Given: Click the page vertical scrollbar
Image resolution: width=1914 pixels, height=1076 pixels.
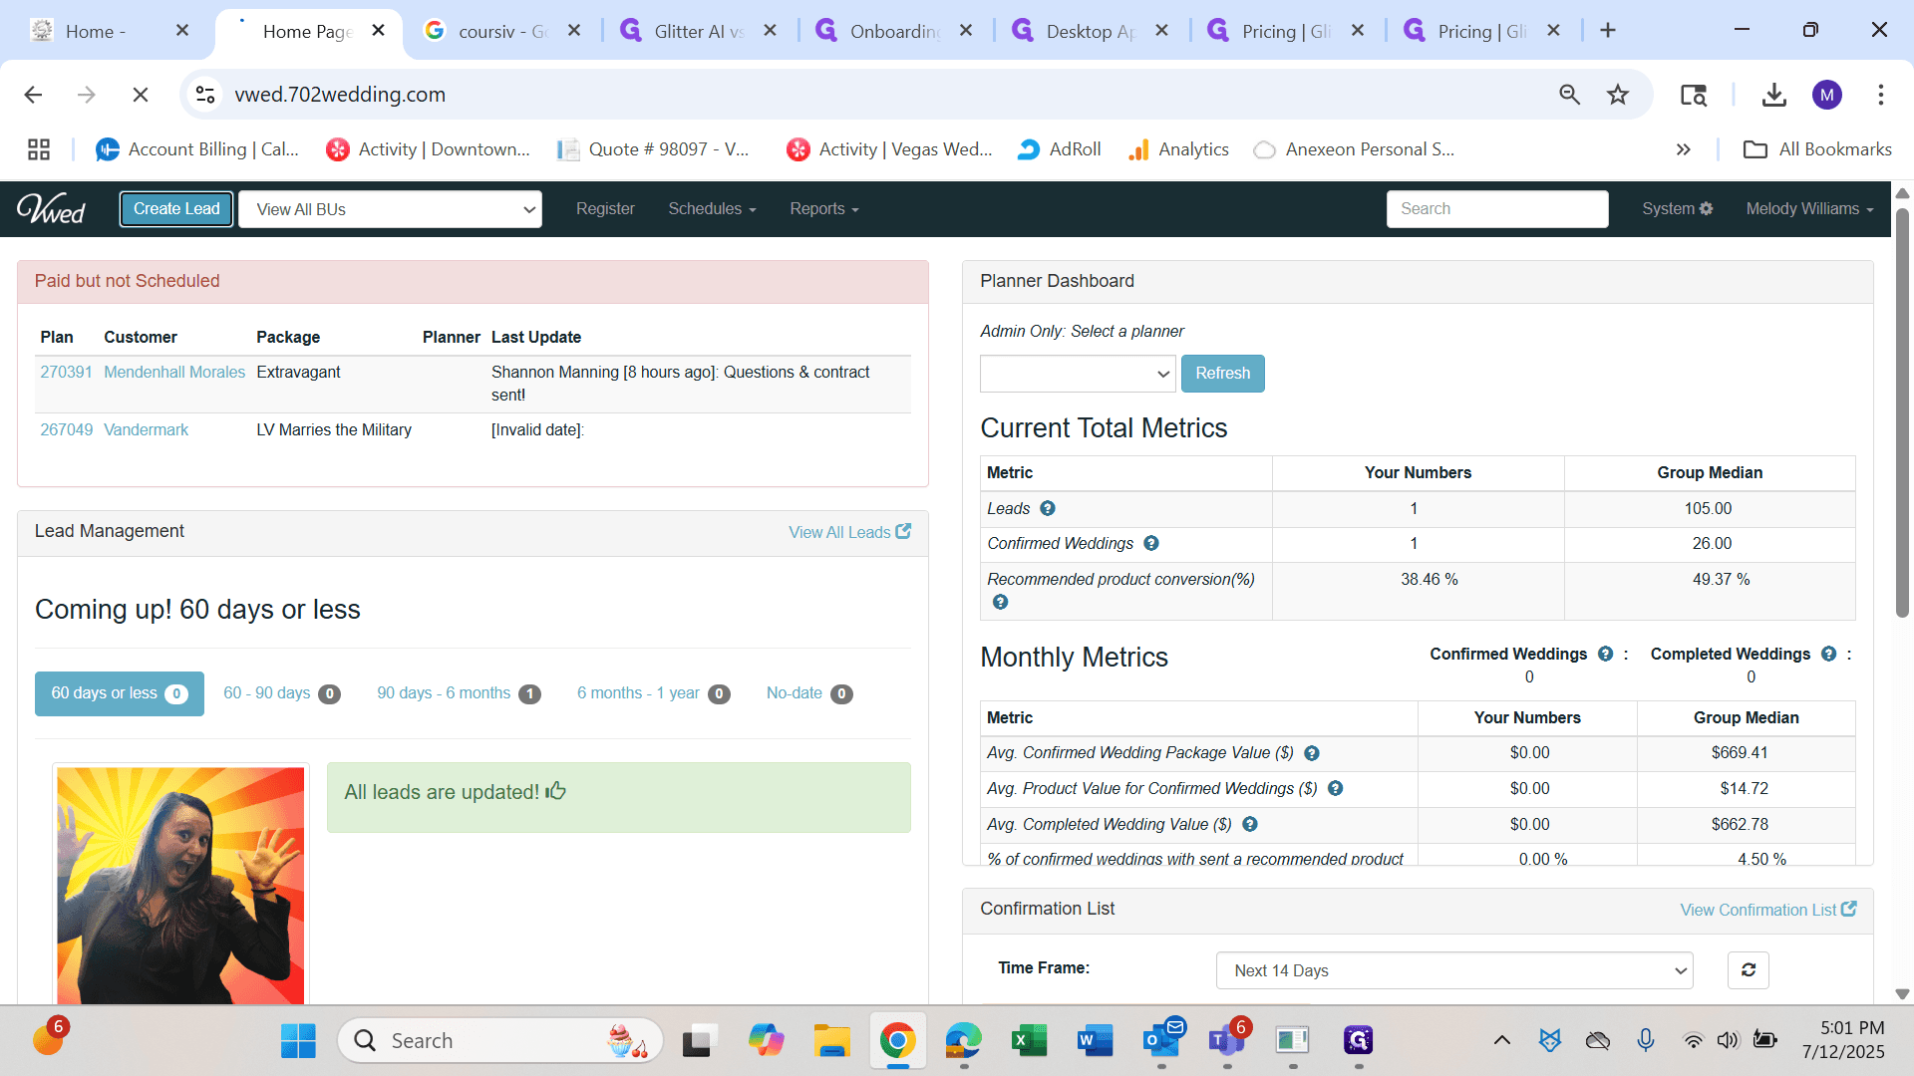Looking at the screenshot, I should click(x=1901, y=413).
